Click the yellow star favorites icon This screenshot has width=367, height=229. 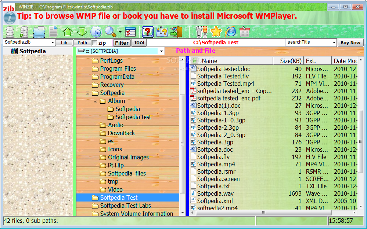(216, 32)
